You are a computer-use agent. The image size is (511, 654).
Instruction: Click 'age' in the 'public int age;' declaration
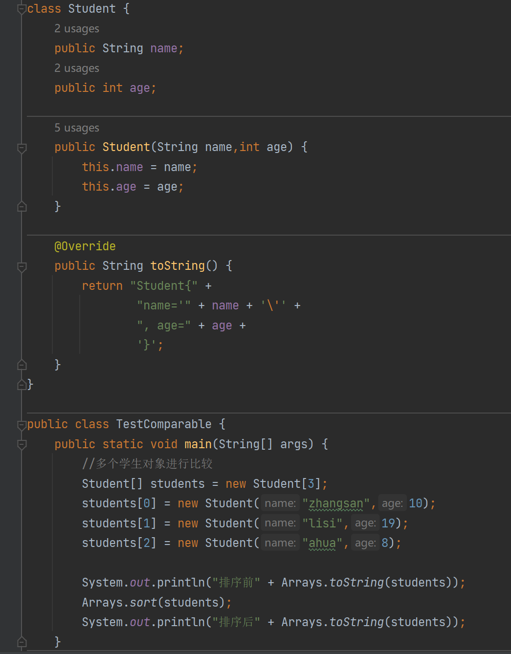140,88
